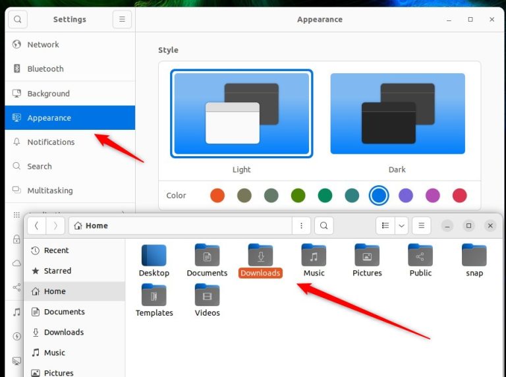
Task: Choose the Dark style thumbnail
Action: click(397, 113)
